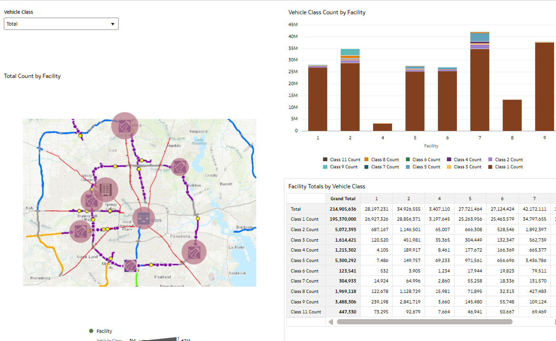Click the small bar for facility 4

pyautogui.click(x=383, y=127)
